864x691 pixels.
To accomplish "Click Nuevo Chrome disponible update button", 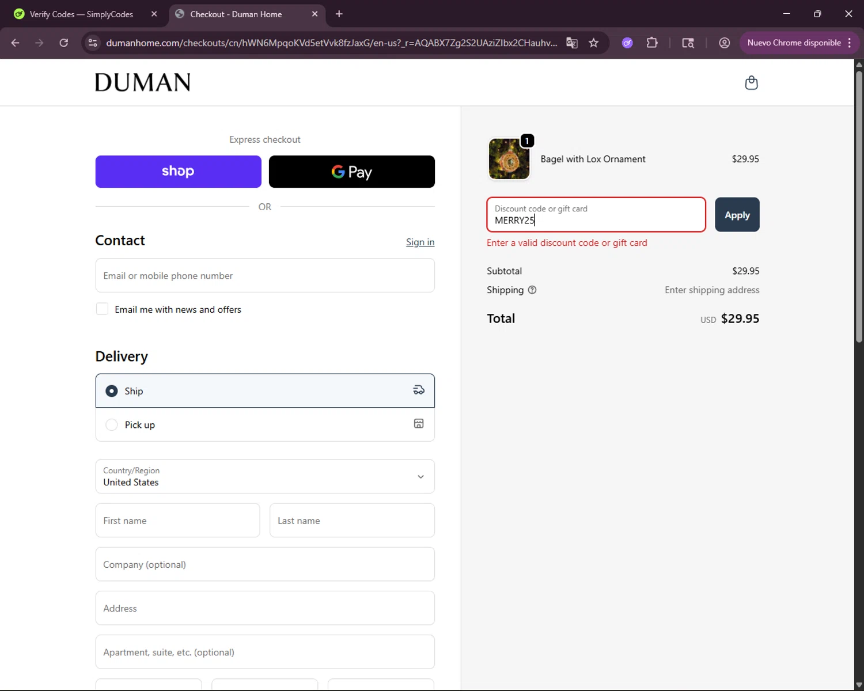I will coord(794,43).
